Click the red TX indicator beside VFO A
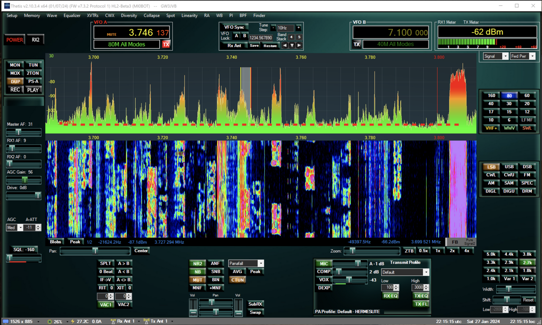Viewport: 542px width, 325px height. coord(166,44)
